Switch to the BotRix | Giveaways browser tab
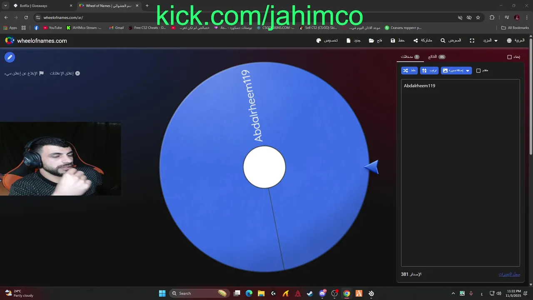Viewport: 533px width, 300px height. click(42, 6)
